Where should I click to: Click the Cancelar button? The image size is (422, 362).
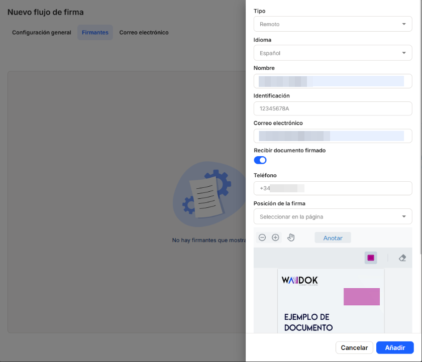click(354, 347)
